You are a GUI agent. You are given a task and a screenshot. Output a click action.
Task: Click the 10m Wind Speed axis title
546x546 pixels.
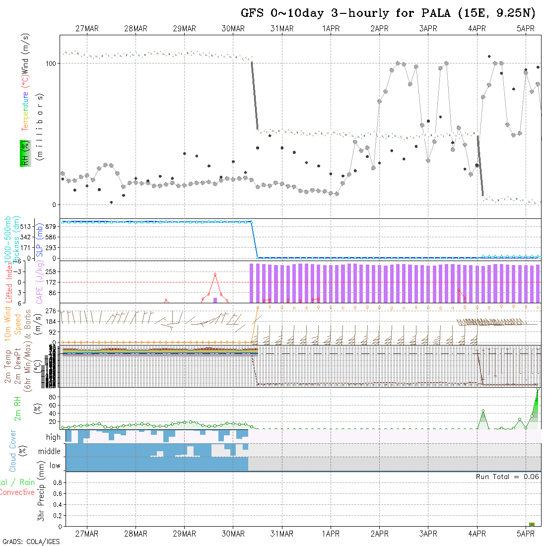pyautogui.click(x=13, y=324)
